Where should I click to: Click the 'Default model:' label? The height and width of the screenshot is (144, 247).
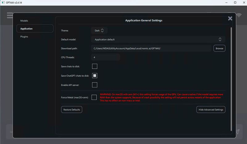coord(69,40)
